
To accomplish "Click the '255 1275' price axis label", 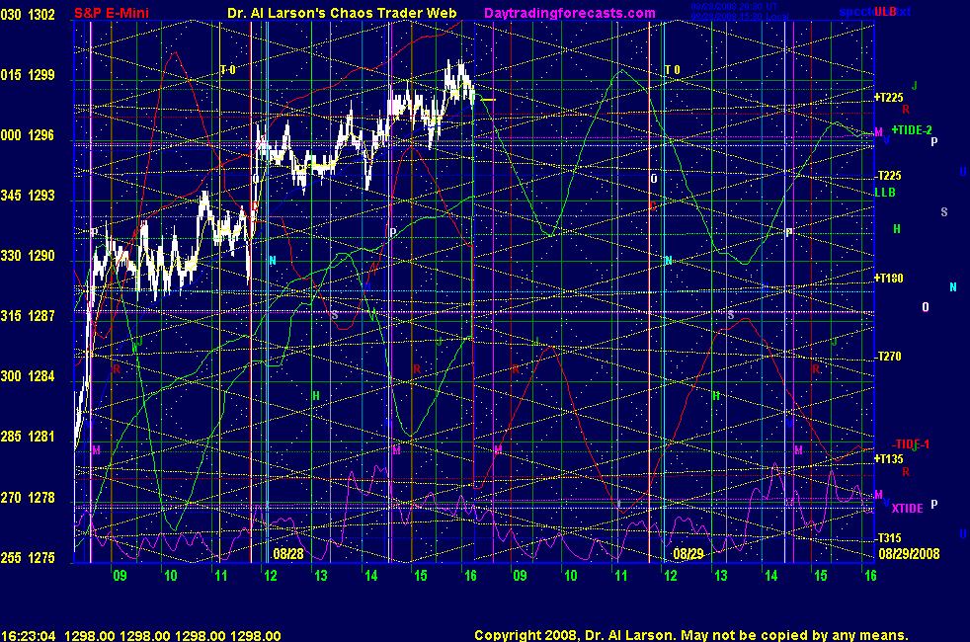I will pyautogui.click(x=28, y=557).
